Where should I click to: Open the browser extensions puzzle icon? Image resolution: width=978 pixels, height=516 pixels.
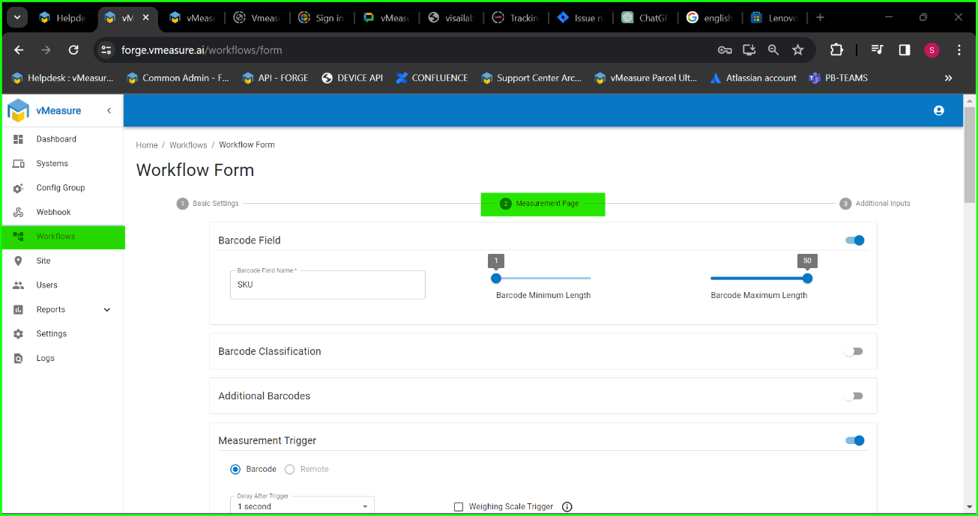(836, 50)
